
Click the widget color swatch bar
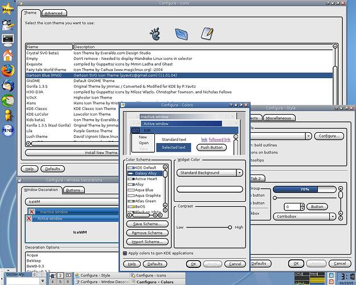pos(210,189)
